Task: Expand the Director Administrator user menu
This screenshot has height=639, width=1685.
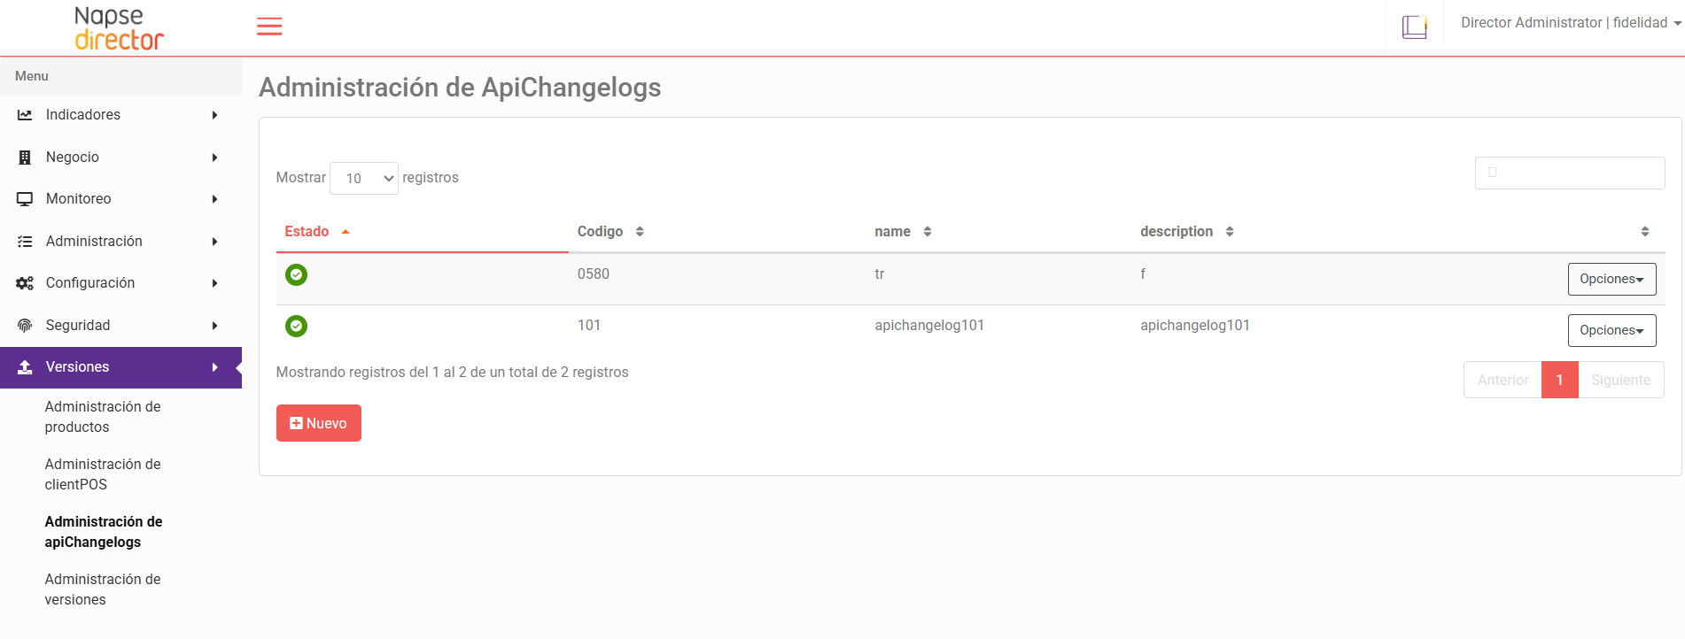Action: coord(1570,23)
